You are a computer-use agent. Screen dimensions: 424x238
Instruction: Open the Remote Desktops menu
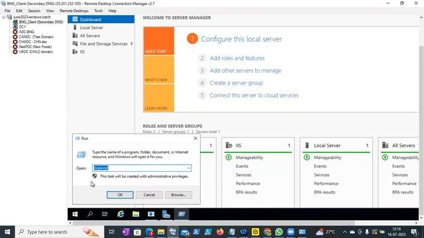74,11
